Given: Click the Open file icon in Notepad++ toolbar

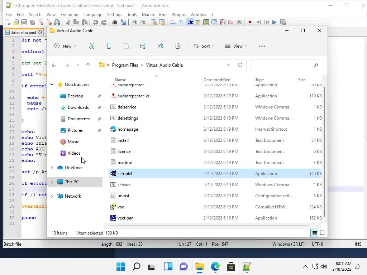Looking at the screenshot, I should [x=16, y=22].
